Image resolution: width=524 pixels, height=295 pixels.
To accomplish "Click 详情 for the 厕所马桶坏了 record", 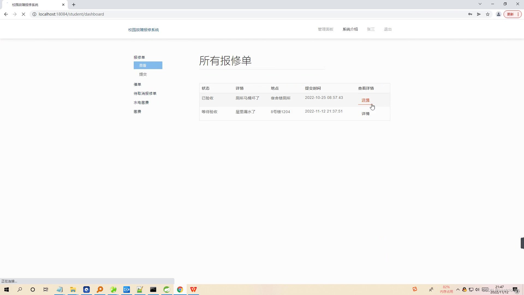I will [365, 100].
